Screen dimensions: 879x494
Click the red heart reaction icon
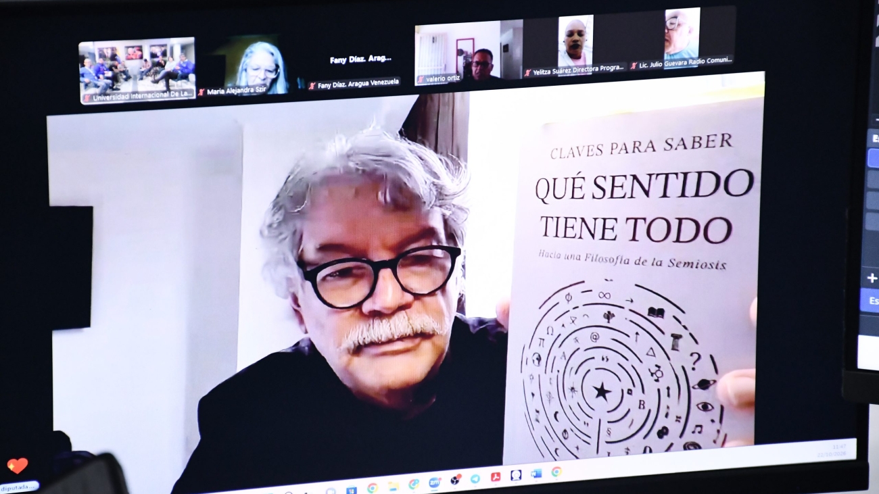click(x=17, y=466)
